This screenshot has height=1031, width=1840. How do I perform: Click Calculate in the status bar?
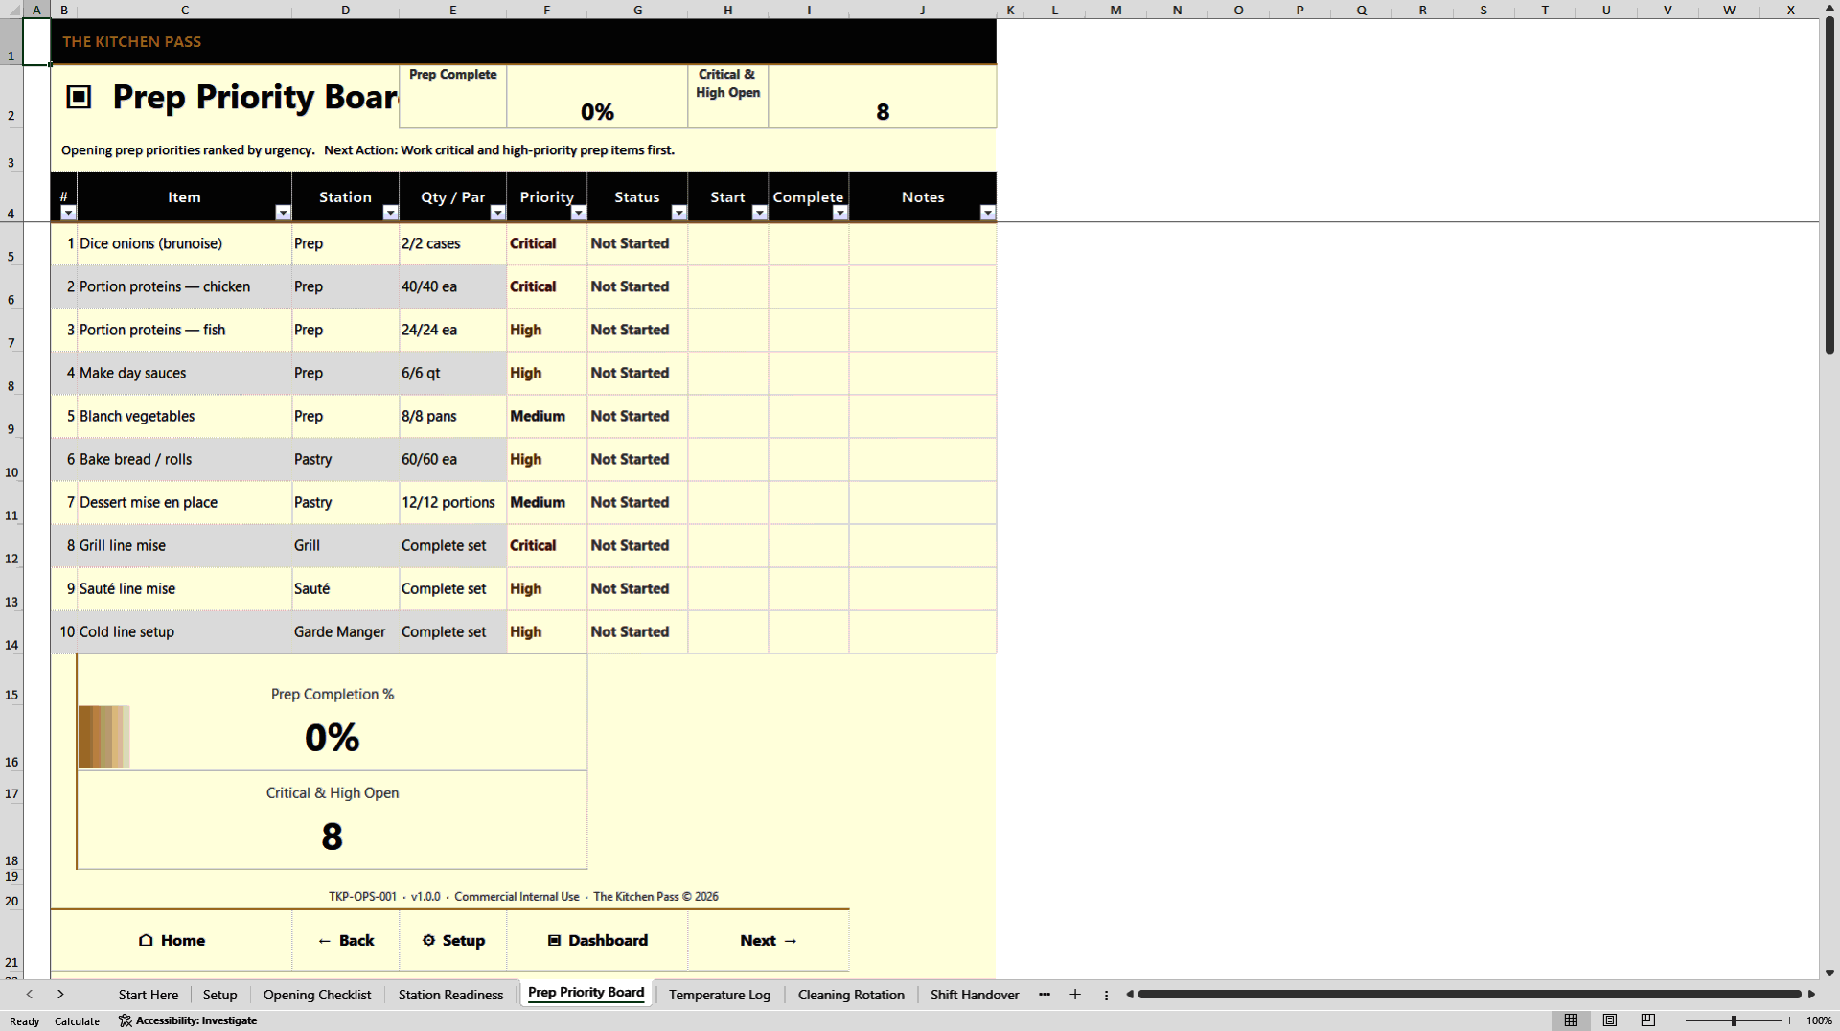77,1021
